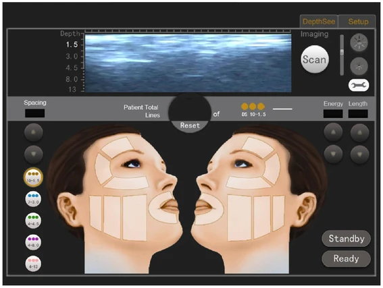Click the ultrasound scan image

point(188,63)
